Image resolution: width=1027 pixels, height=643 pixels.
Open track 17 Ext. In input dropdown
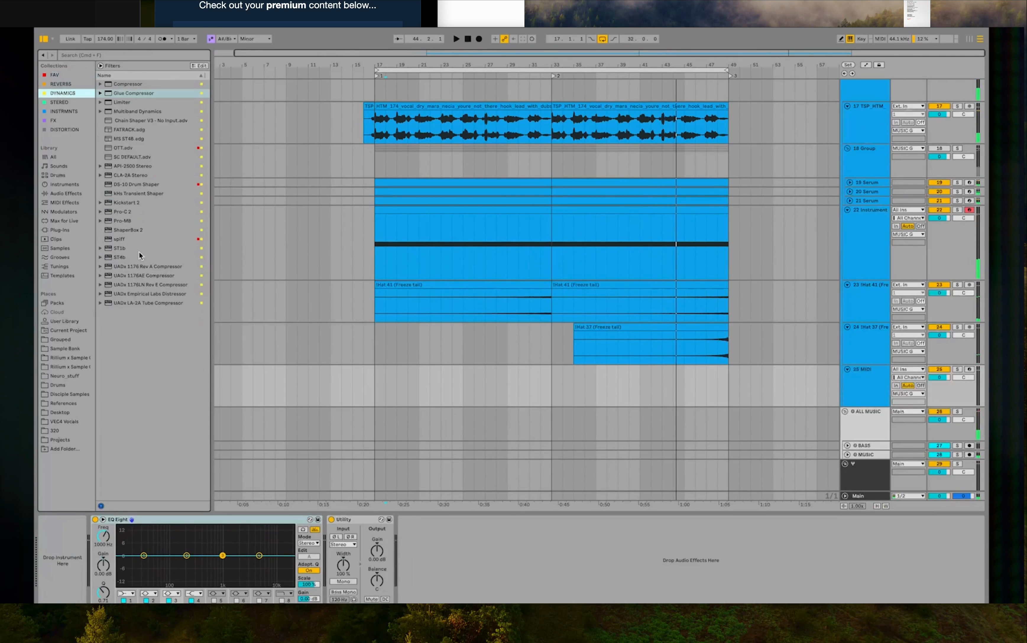pos(908,106)
